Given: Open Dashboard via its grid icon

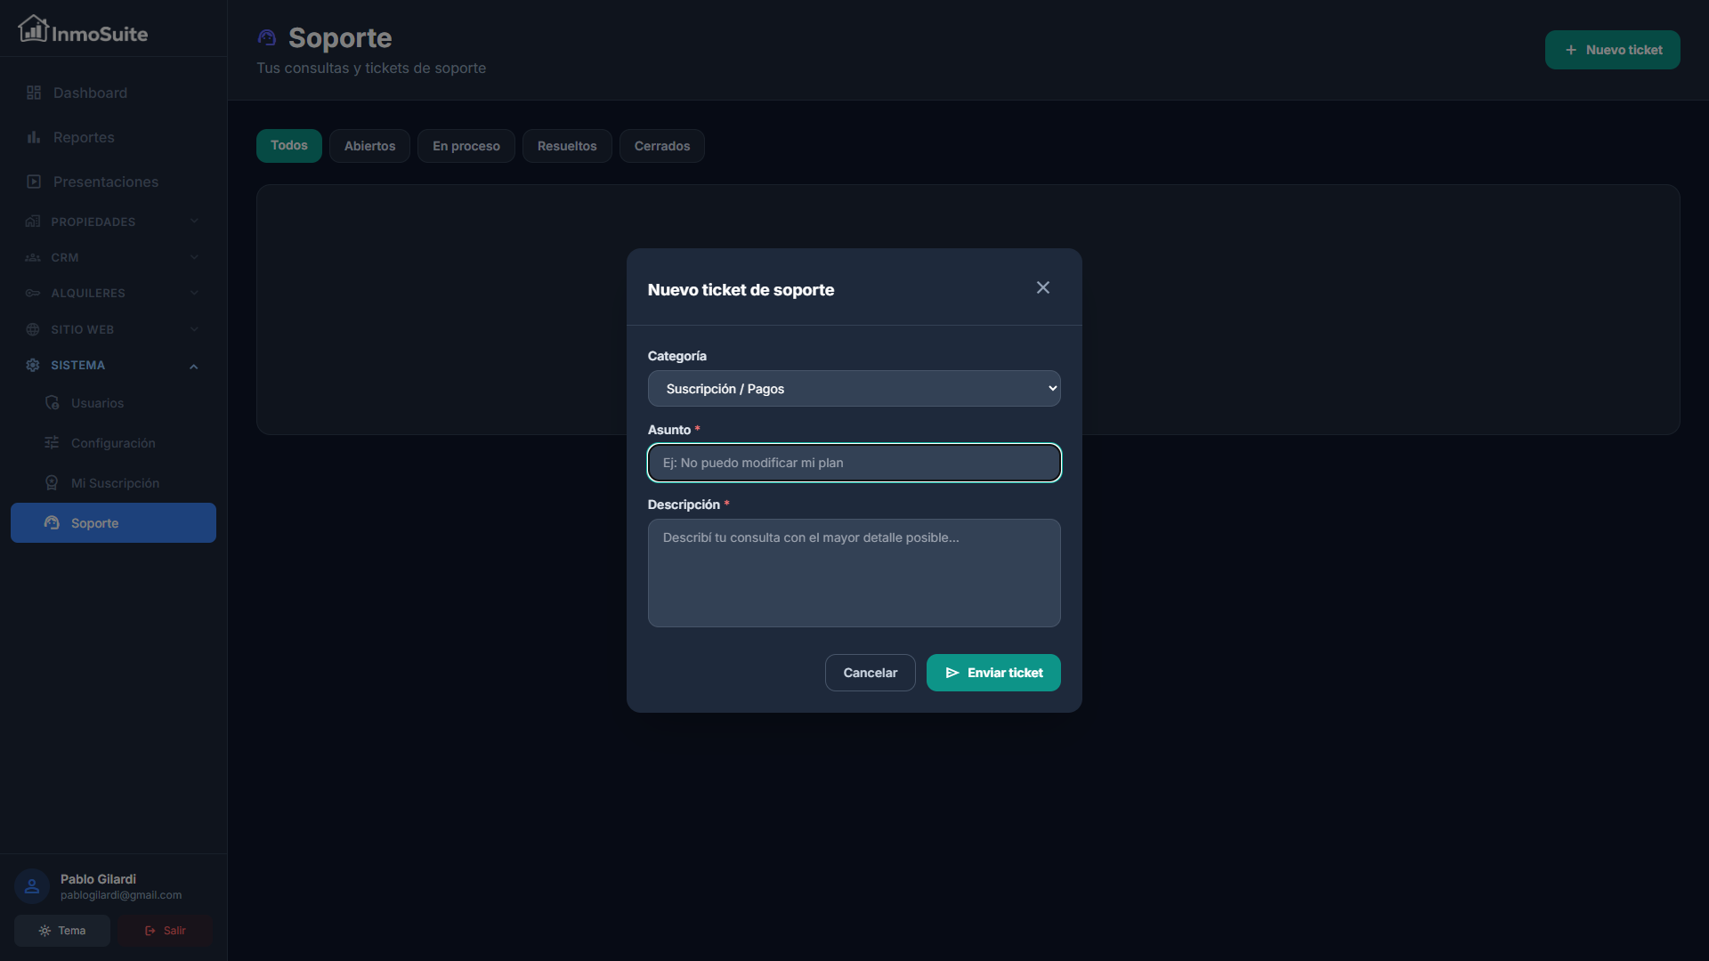Looking at the screenshot, I should coord(34,93).
